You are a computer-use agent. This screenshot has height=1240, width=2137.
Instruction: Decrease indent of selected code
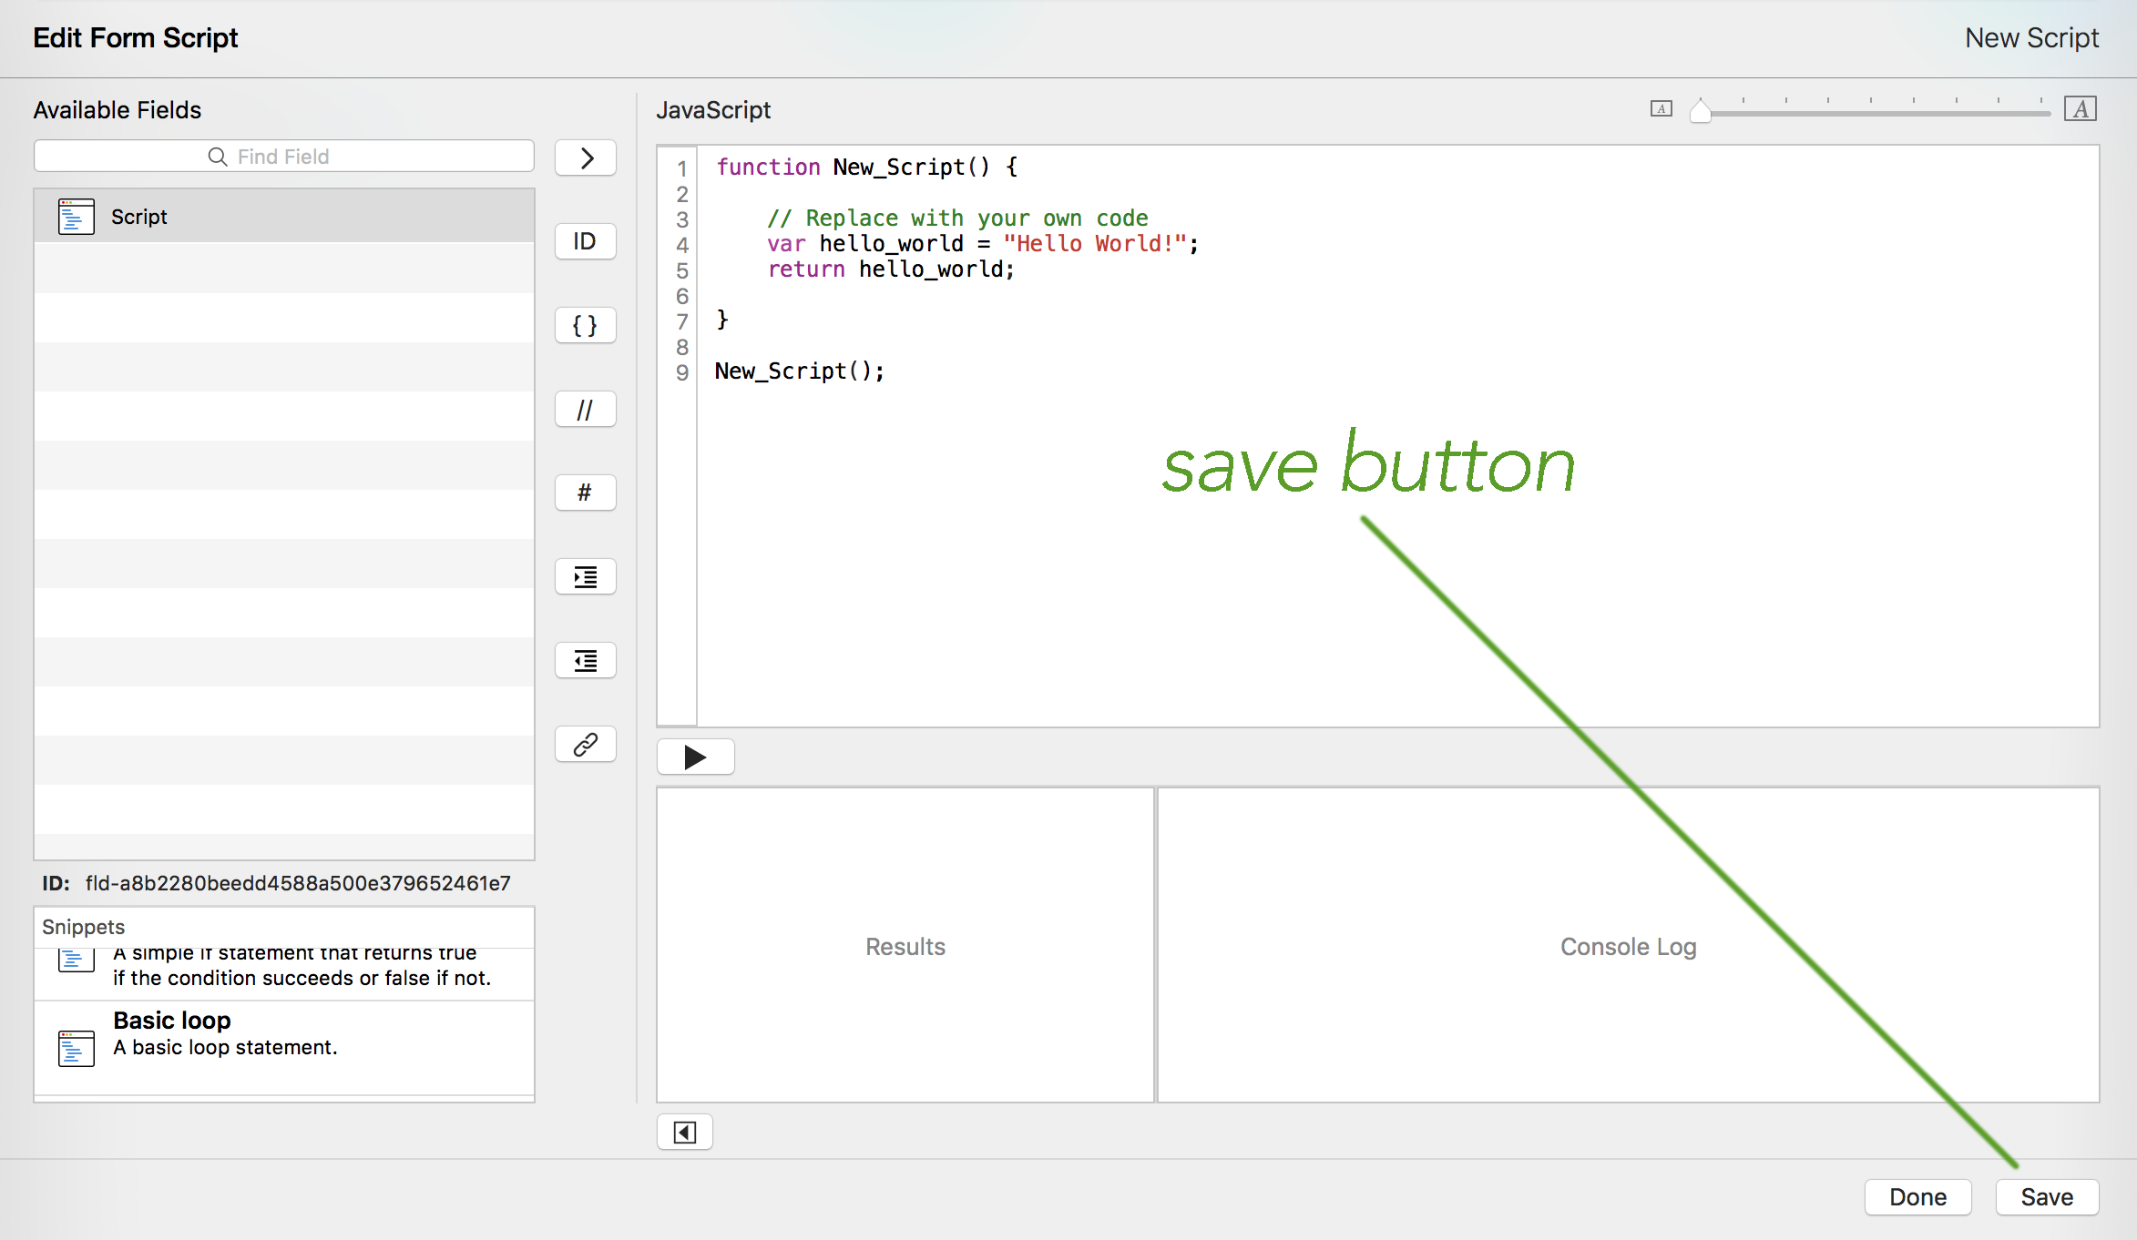(x=586, y=660)
